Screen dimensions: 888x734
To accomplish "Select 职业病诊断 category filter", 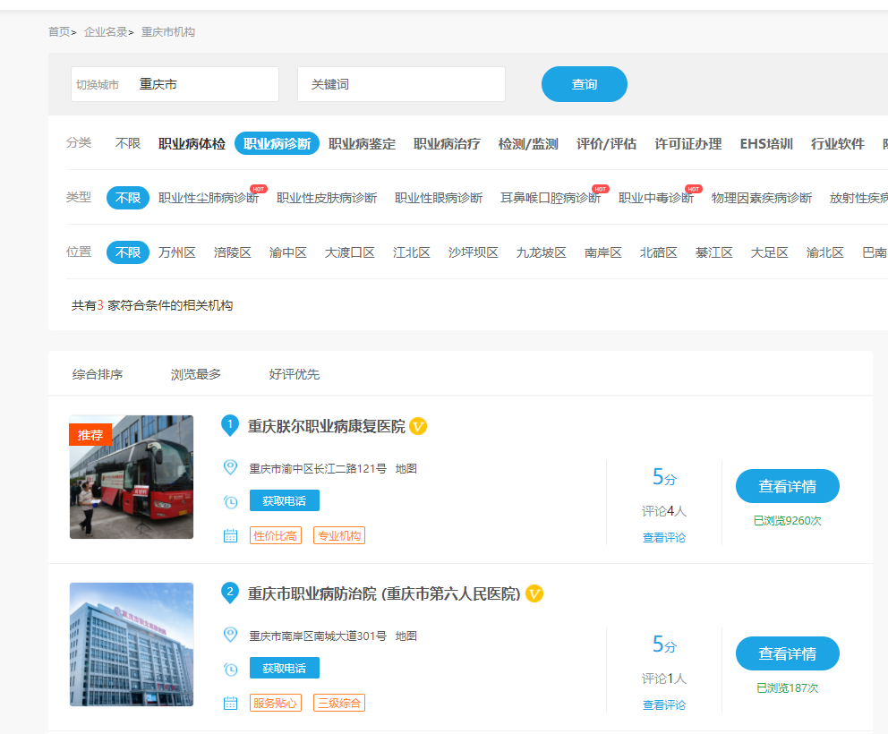I will 277,143.
